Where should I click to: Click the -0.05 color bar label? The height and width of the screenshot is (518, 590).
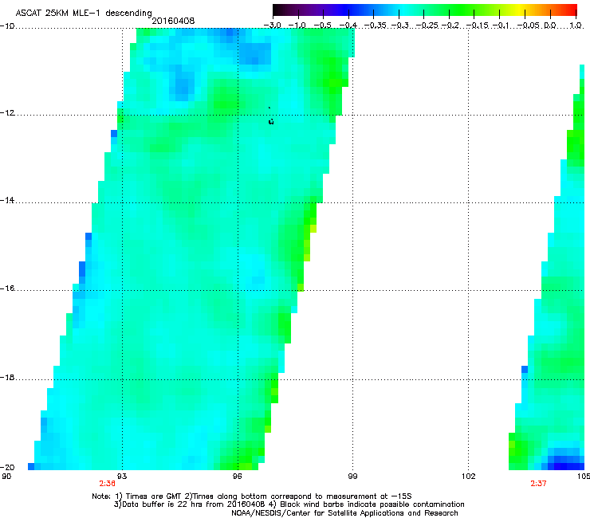click(529, 26)
